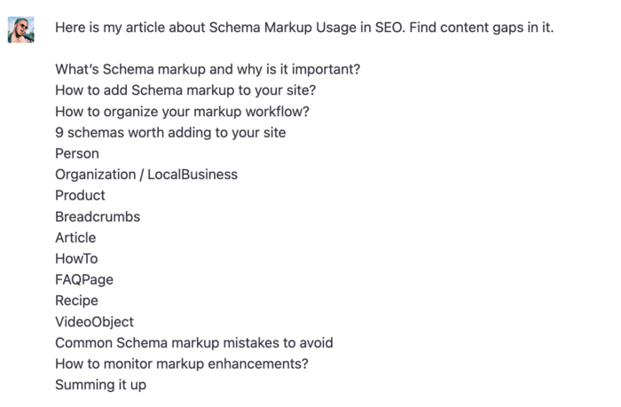This screenshot has height=407, width=621.
Task: Select the "Article" schema line
Action: [75, 238]
